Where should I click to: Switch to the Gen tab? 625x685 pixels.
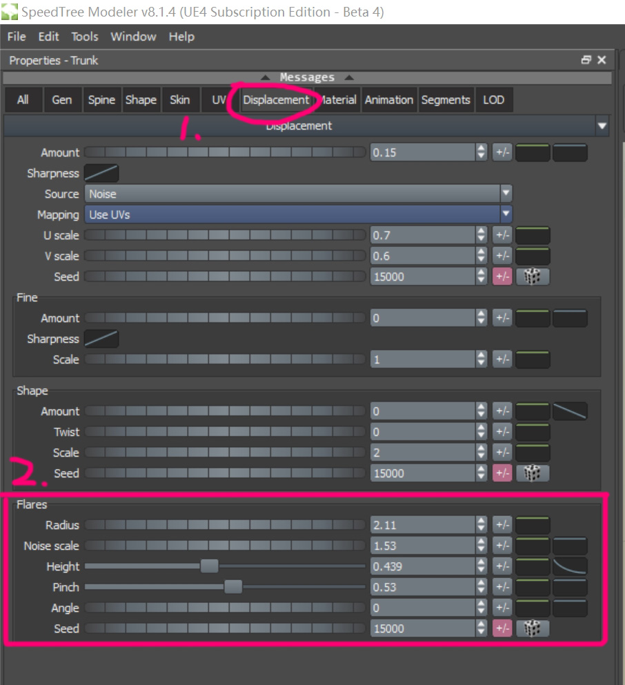point(62,100)
